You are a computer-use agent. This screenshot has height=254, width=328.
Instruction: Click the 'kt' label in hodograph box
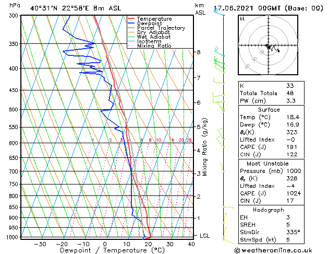(242, 19)
